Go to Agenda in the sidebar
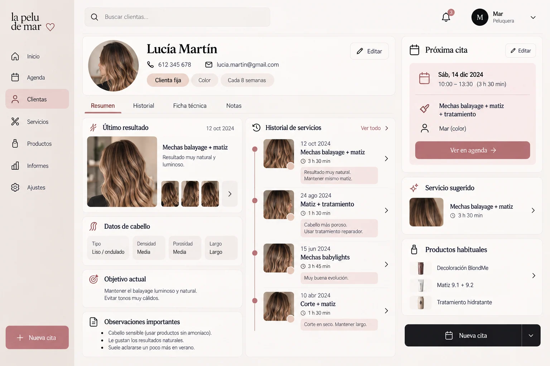This screenshot has width=550, height=366. [x=37, y=78]
